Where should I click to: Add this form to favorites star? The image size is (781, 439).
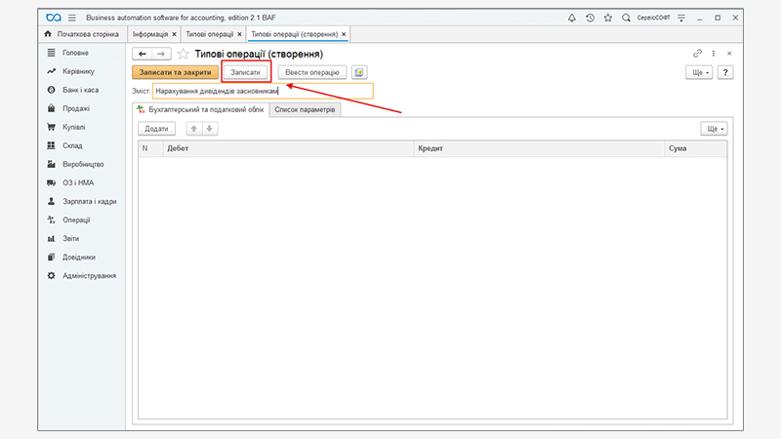point(183,54)
